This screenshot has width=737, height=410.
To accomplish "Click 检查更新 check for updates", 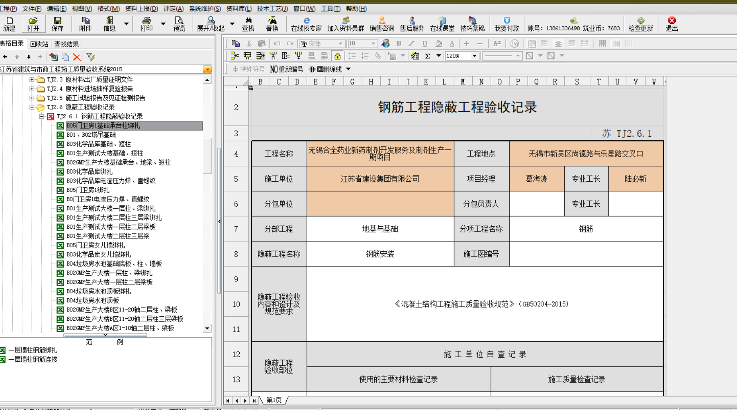I will click(640, 24).
